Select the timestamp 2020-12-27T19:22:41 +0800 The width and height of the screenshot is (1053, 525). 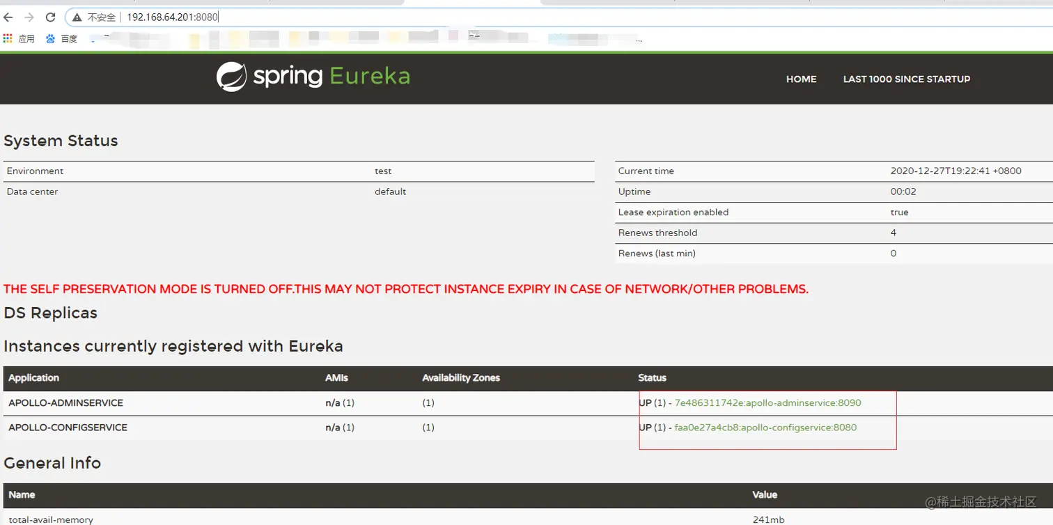955,171
